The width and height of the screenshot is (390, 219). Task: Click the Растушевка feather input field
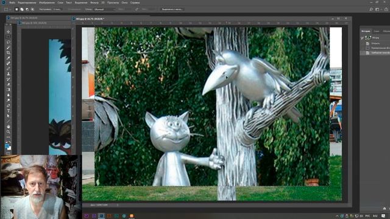pos(57,9)
